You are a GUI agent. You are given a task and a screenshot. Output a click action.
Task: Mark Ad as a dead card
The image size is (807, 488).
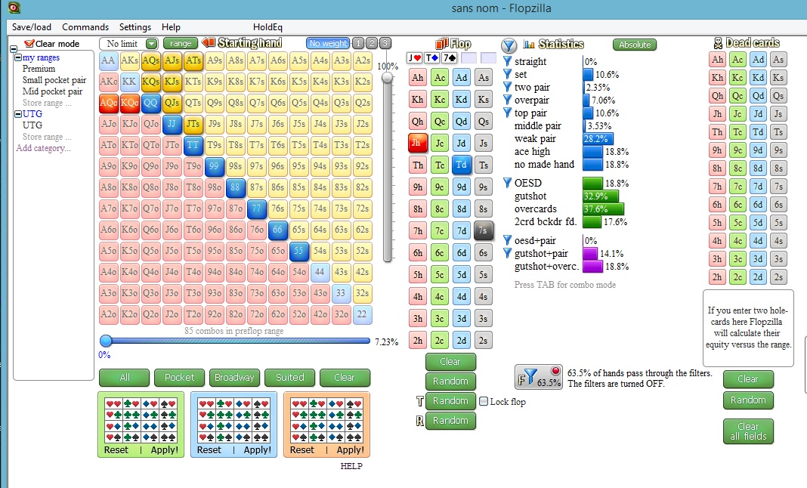(x=758, y=59)
